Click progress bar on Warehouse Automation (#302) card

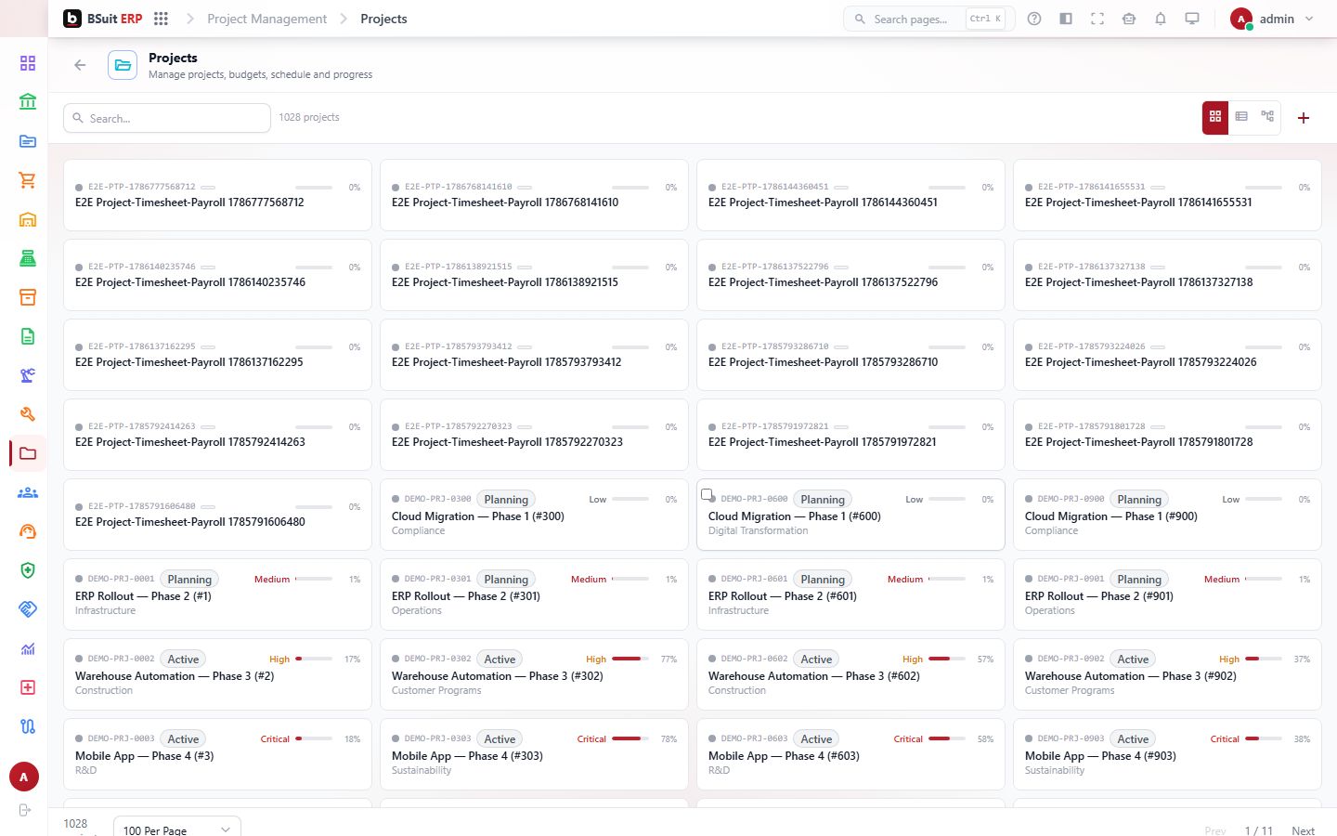click(630, 659)
